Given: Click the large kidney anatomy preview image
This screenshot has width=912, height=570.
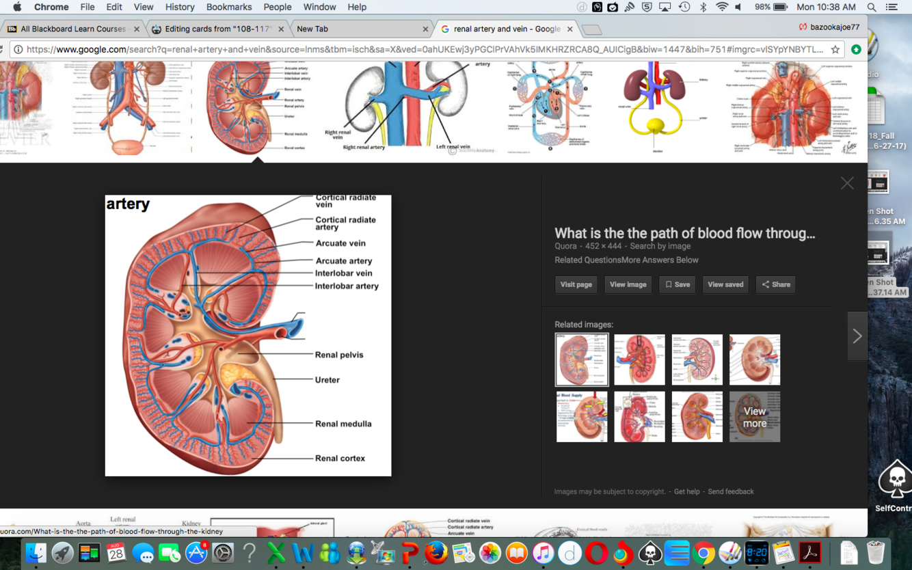Looking at the screenshot, I should click(x=248, y=336).
